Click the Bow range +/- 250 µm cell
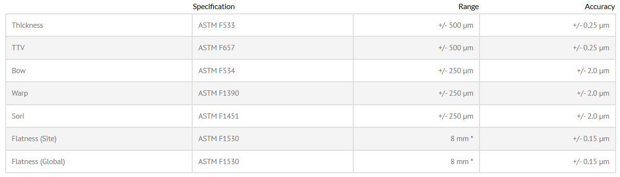The height and width of the screenshot is (177, 620). point(416,71)
